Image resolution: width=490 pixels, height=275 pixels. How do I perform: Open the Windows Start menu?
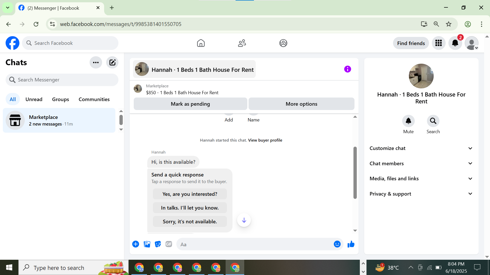click(x=9, y=267)
